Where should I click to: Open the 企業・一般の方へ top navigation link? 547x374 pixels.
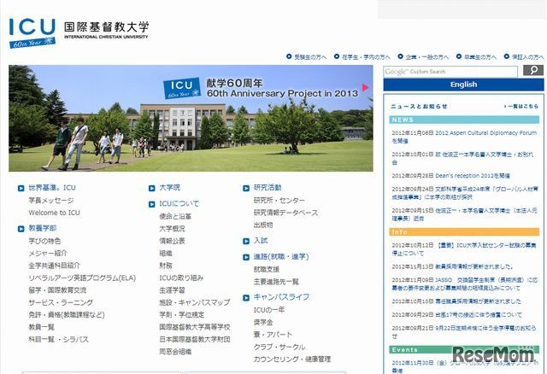tap(427, 57)
